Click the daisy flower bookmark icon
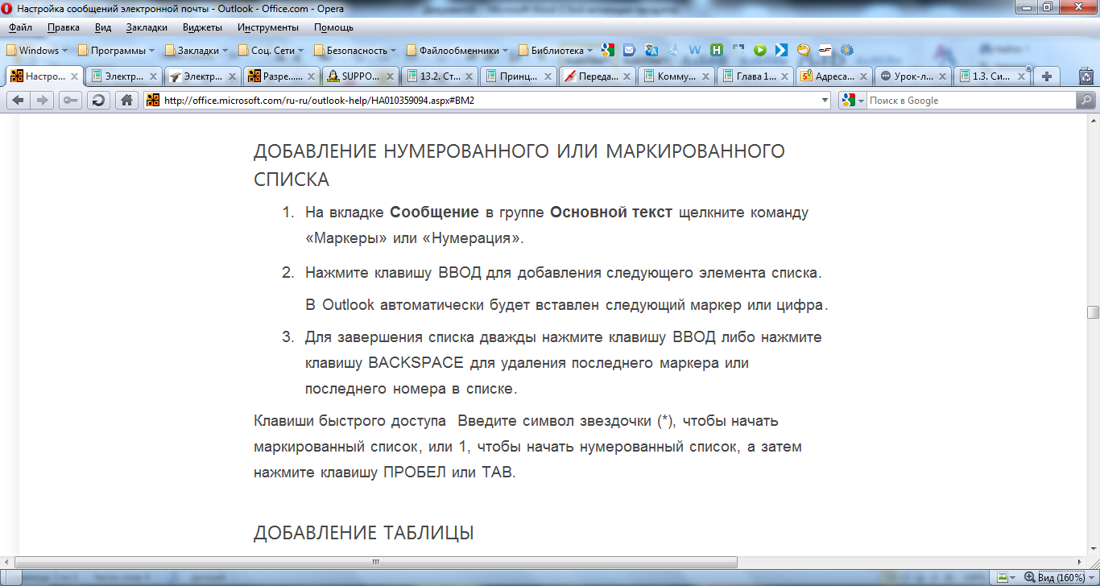 (846, 50)
